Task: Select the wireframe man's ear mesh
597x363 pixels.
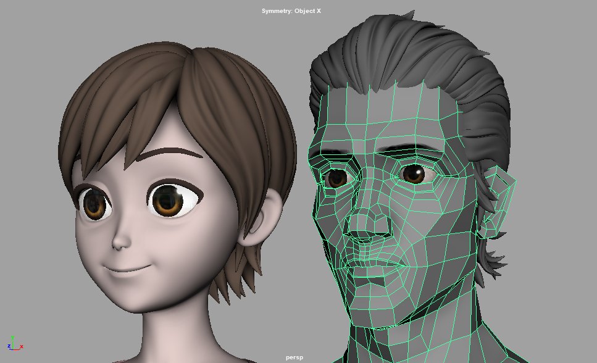Action: point(498,202)
